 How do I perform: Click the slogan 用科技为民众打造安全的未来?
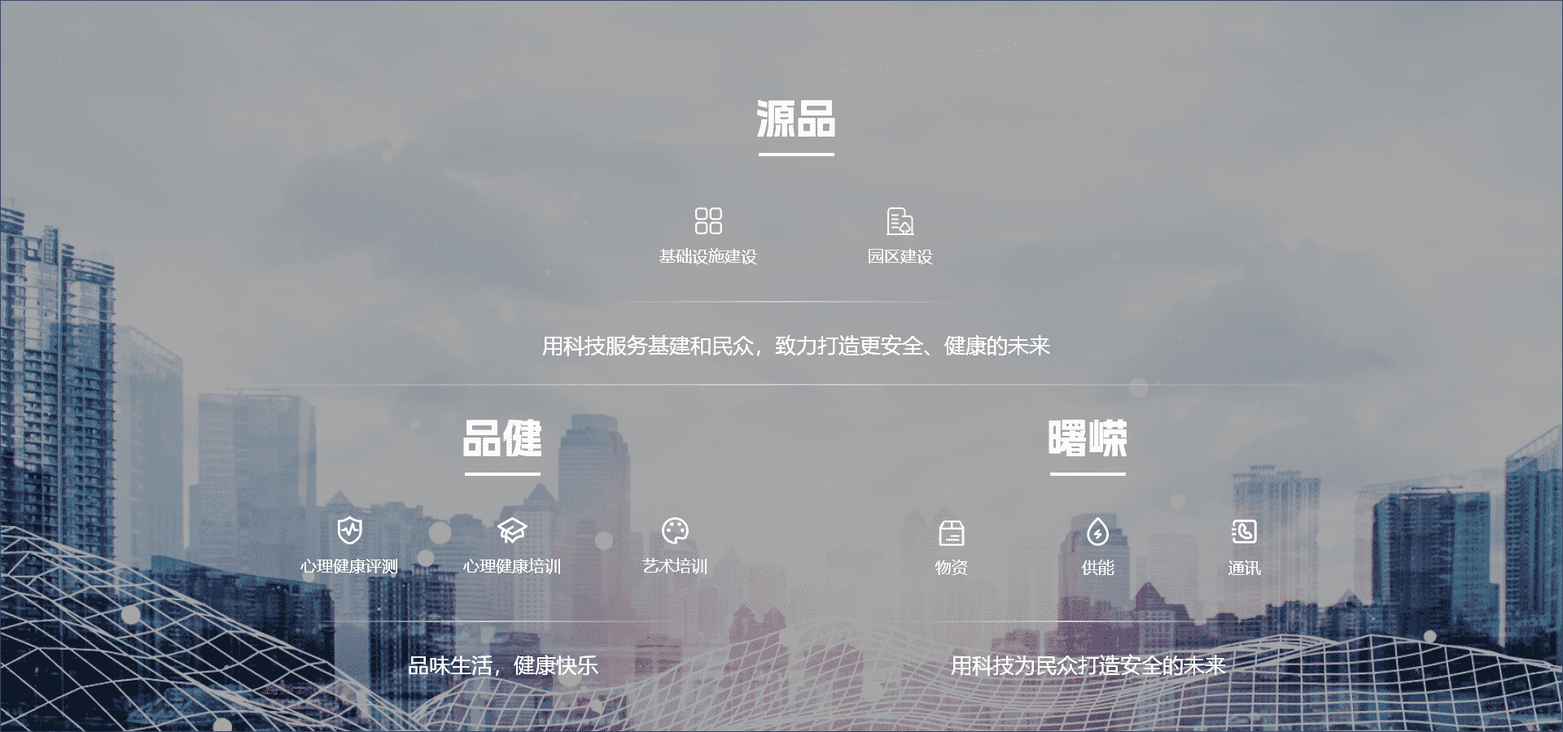coord(1088,665)
